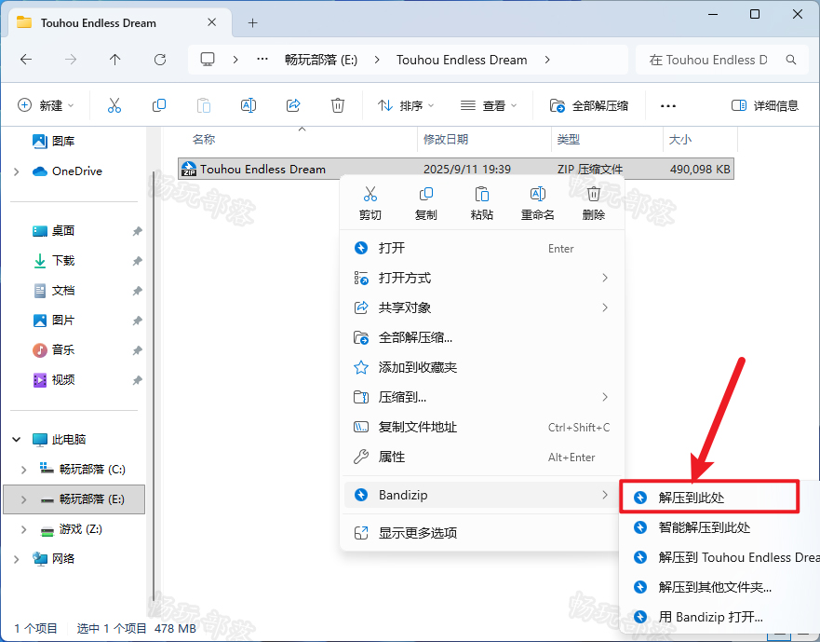Click chevron after Touhou Endless Dream in address bar

547,60
